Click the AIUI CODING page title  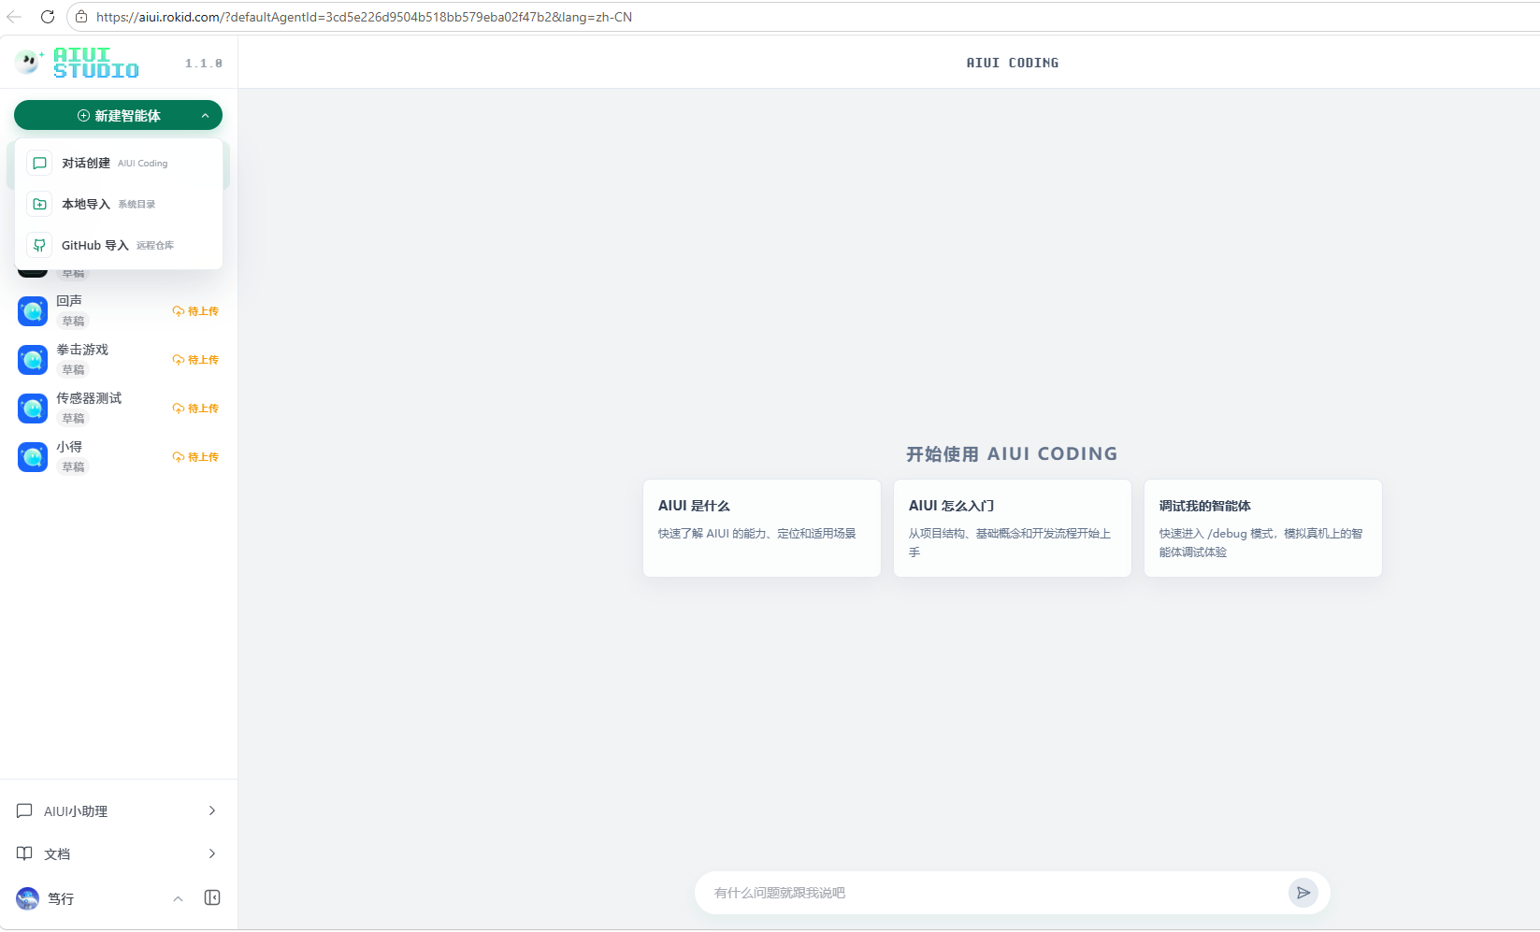1013,63
